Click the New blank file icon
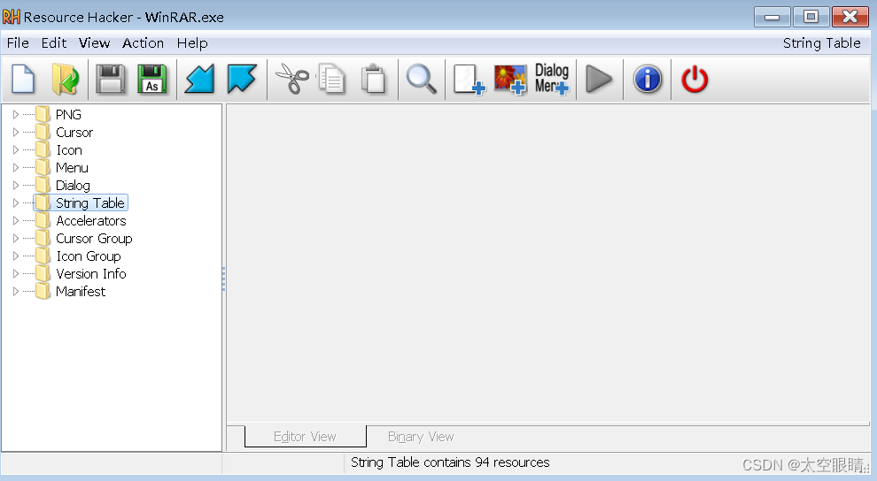This screenshot has width=877, height=481. pos(23,79)
